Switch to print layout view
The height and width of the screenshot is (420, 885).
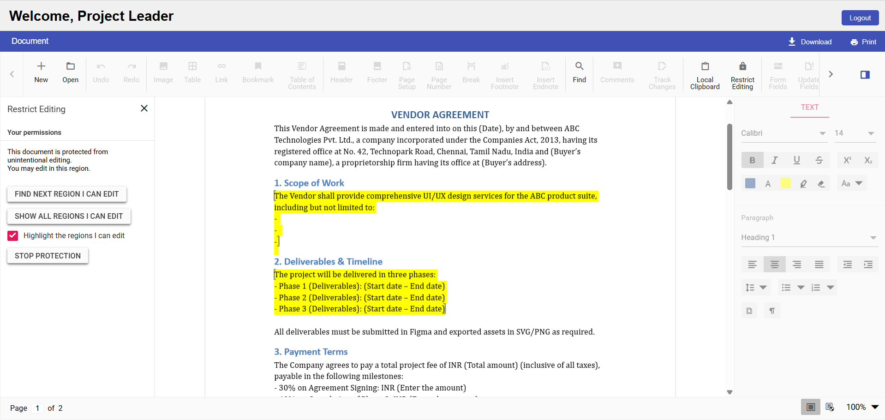[810, 407]
